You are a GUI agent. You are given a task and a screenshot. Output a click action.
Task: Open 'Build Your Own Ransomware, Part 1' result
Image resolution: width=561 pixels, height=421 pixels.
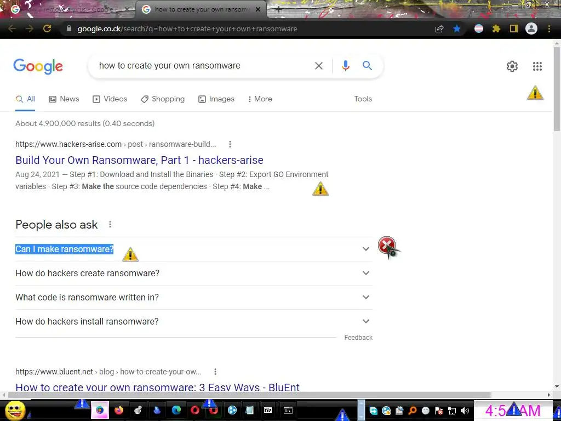point(139,160)
